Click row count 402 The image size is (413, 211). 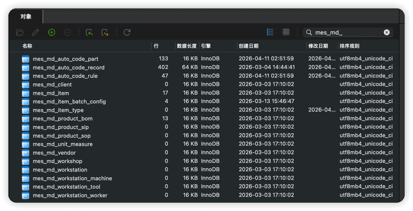(163, 67)
